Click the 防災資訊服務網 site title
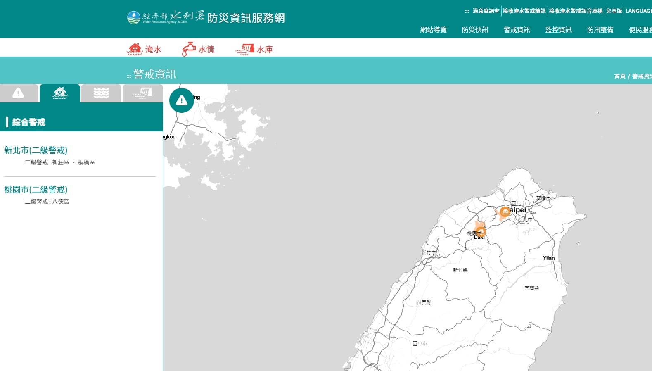Image resolution: width=652 pixels, height=371 pixels. point(246,18)
